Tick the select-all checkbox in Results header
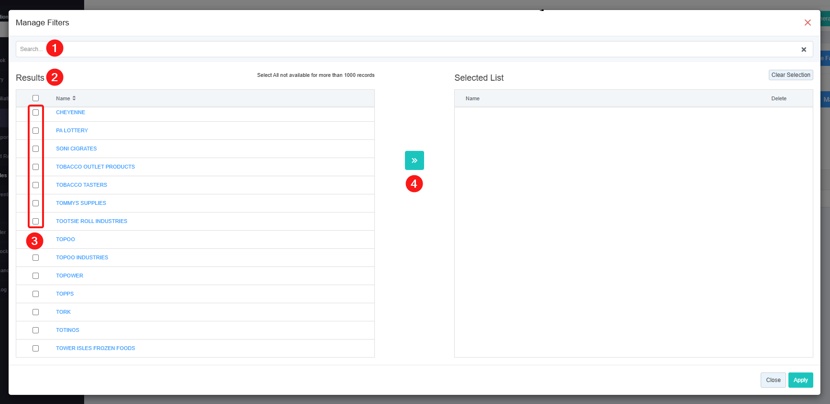The image size is (830, 404). point(35,98)
